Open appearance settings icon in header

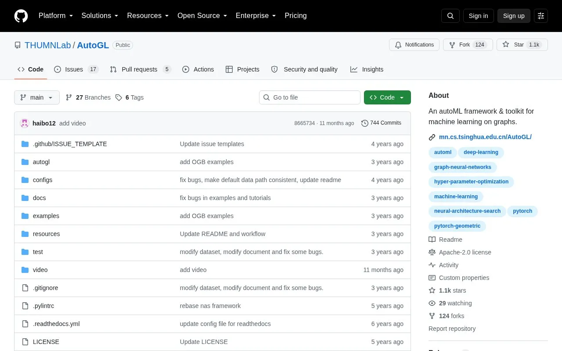tap(541, 16)
